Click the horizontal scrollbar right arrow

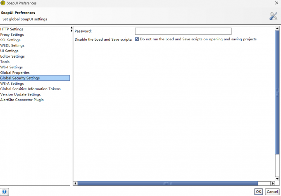pos(273,183)
